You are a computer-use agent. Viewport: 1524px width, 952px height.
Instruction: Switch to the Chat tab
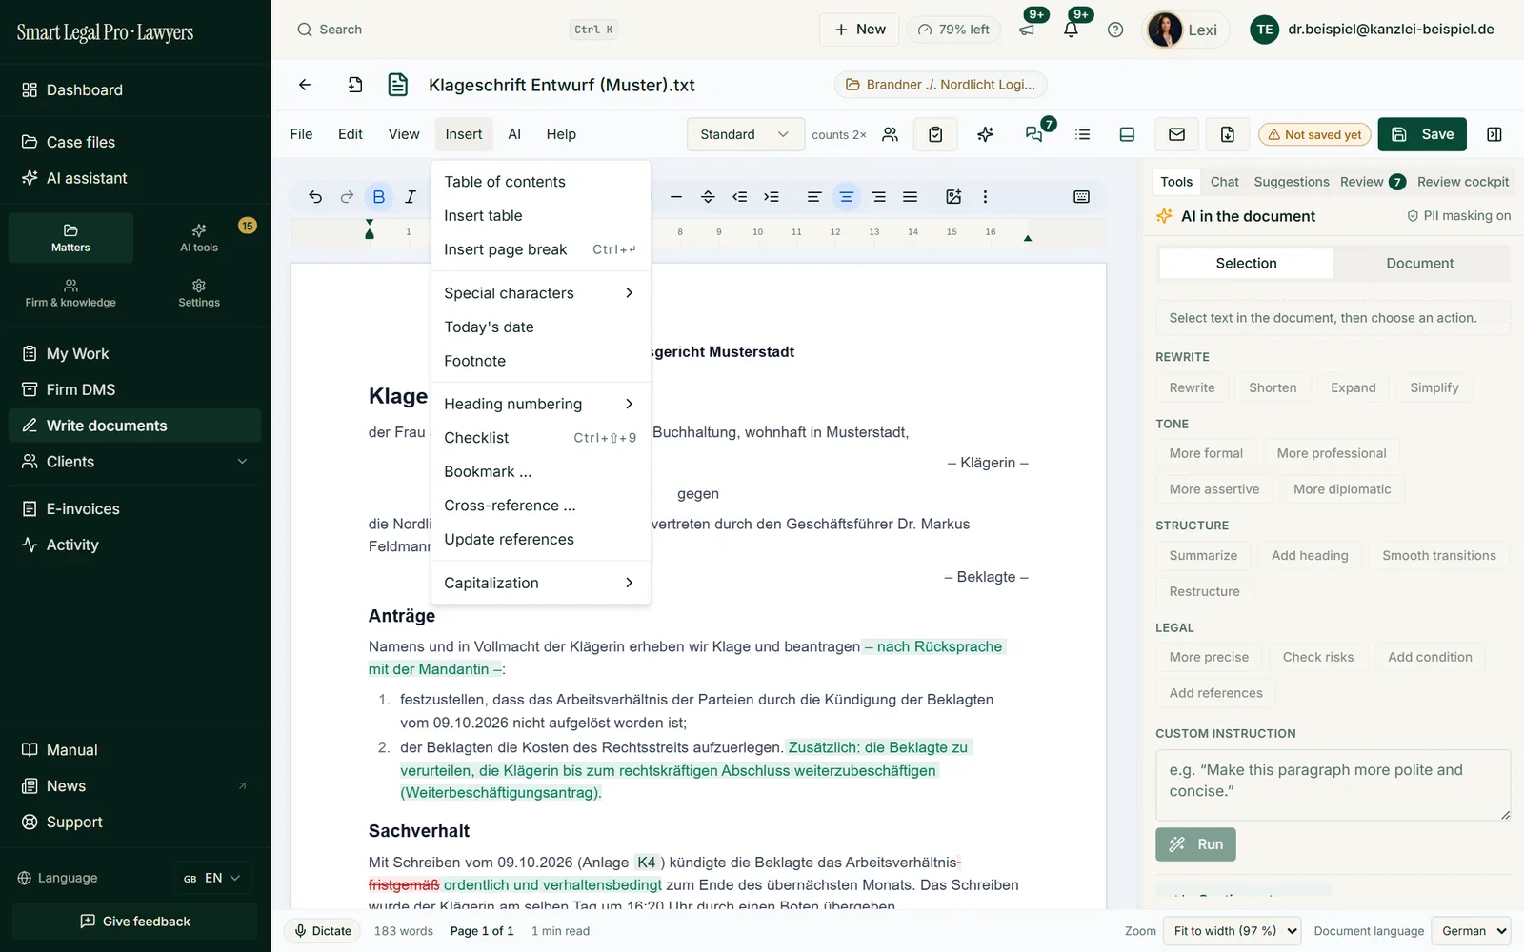click(1224, 182)
